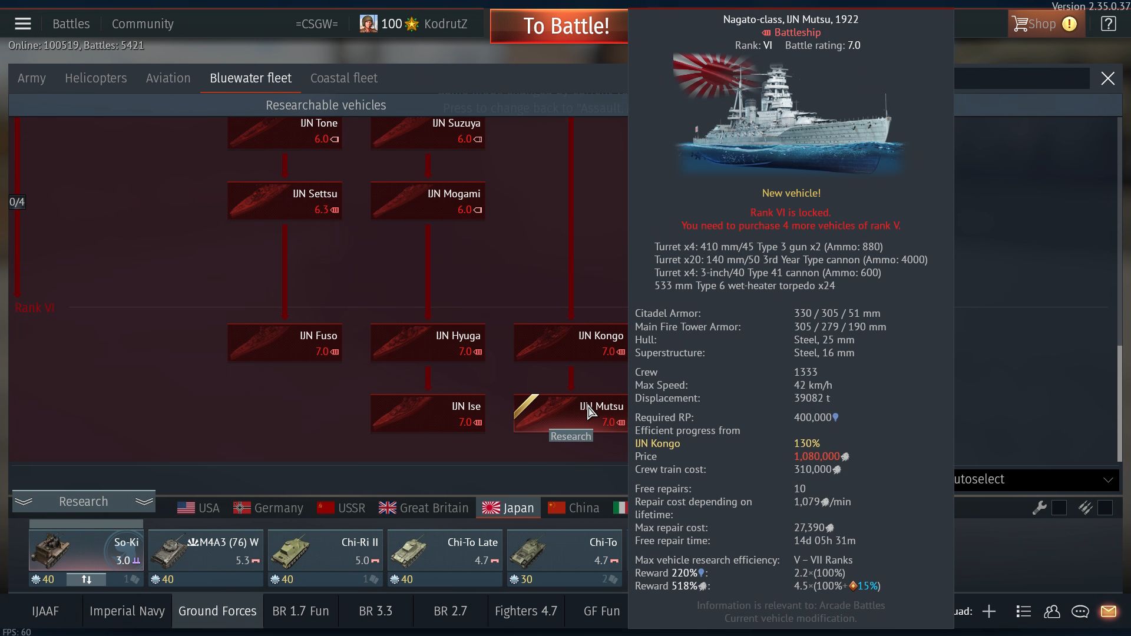Click the right panel vertical scrollbar
Screen dimensions: 1131x636
click(x=1120, y=404)
